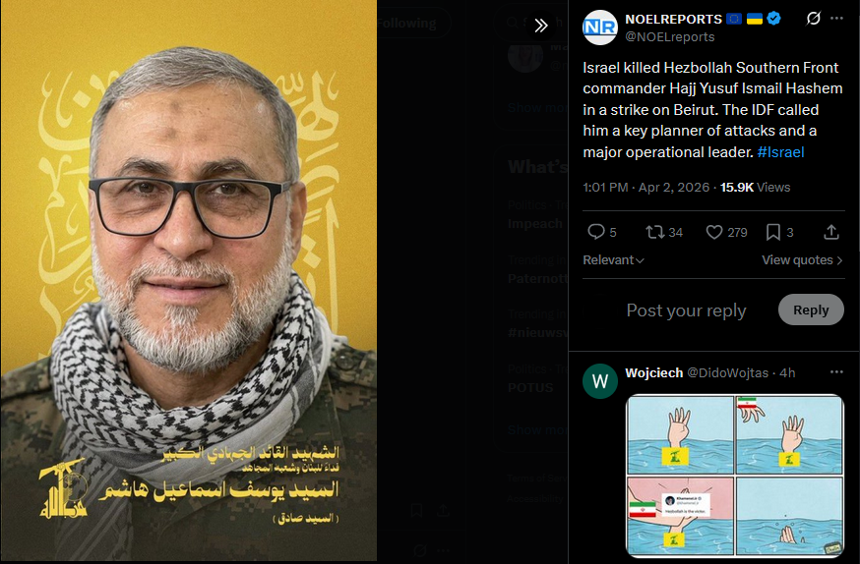Click the 1:01 PM Apr 2, 2026 timestamp
The height and width of the screenshot is (564, 860).
646,188
